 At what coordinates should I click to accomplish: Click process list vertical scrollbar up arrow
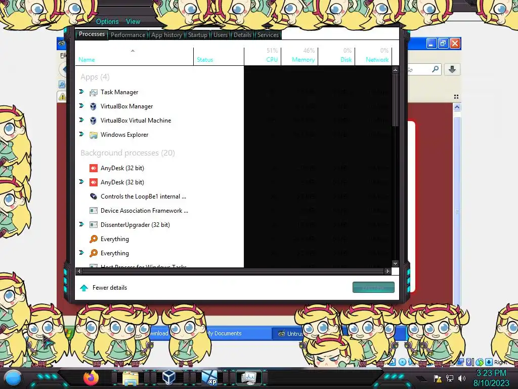[395, 70]
